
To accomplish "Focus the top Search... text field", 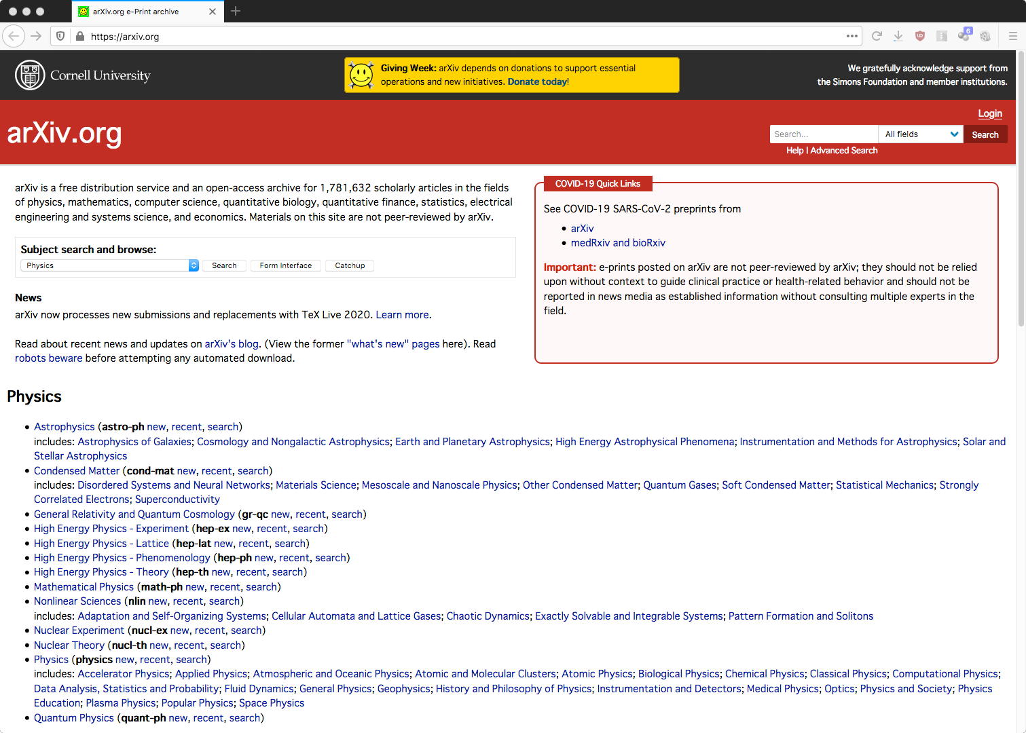I will point(824,134).
